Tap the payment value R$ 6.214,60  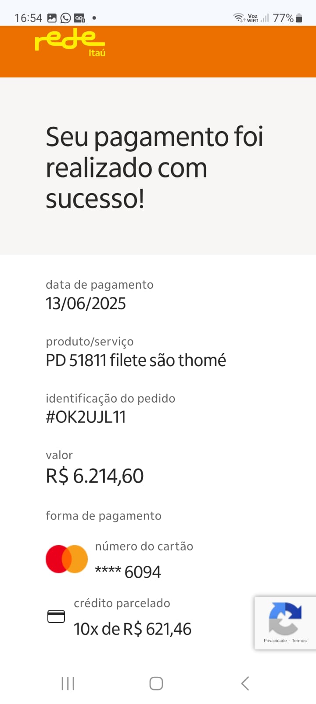pos(95,476)
